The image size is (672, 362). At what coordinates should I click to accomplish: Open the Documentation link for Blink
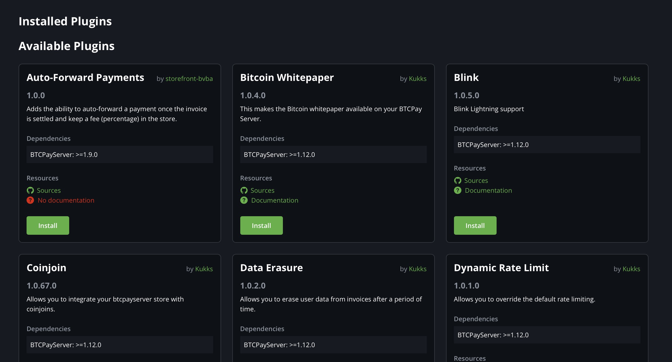[x=488, y=190]
